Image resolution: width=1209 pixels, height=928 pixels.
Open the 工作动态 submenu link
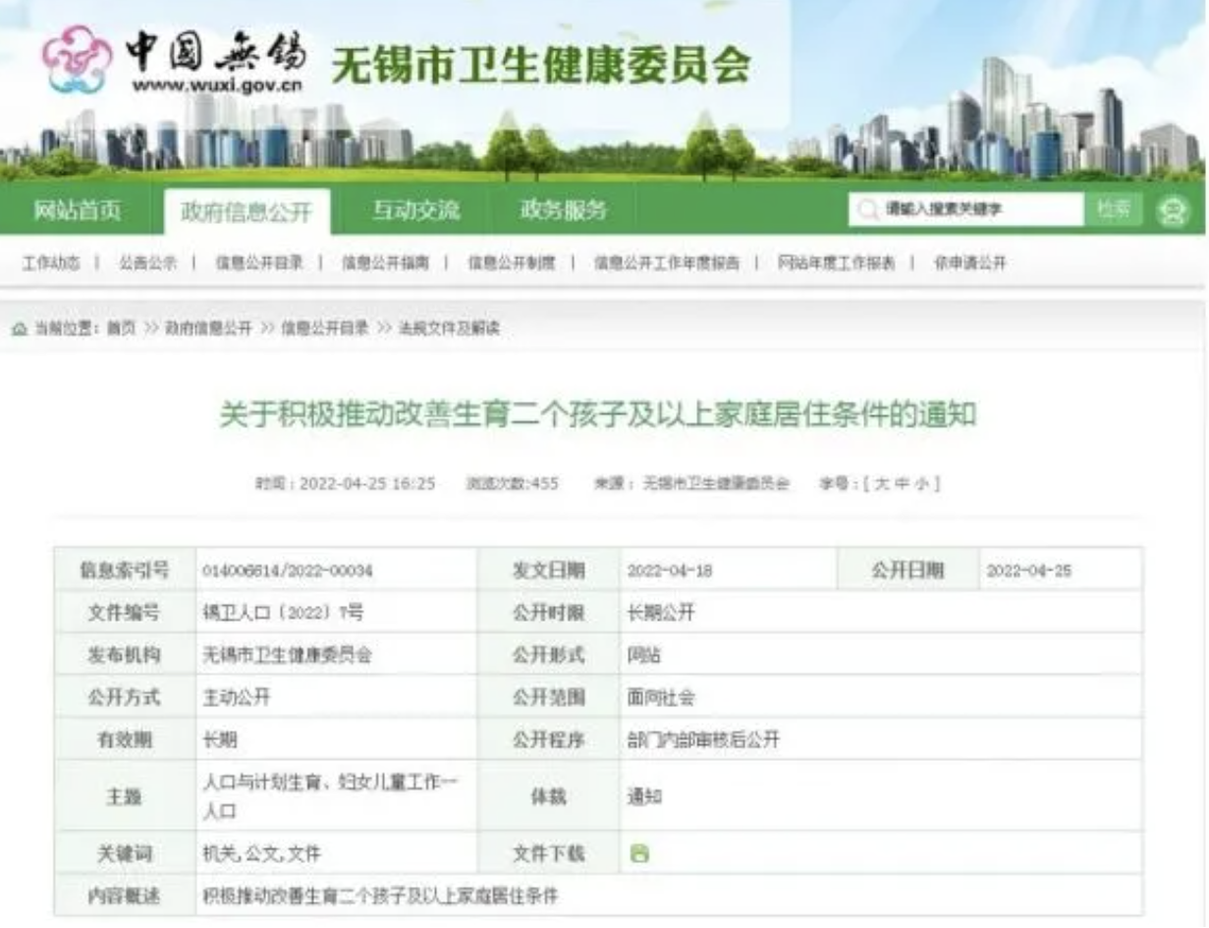[51, 263]
